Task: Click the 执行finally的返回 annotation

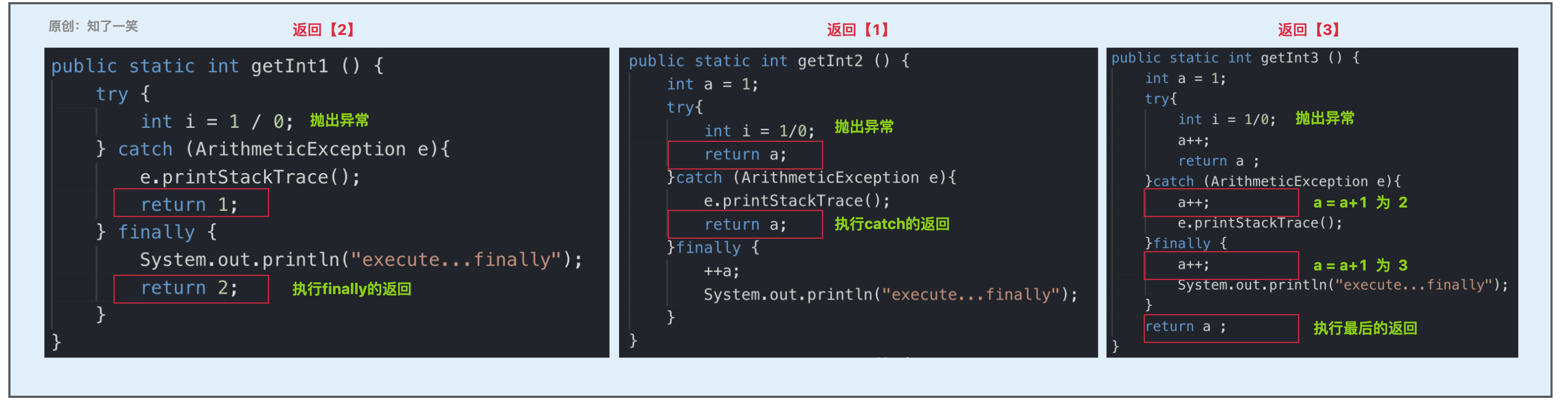Action: coord(352,289)
